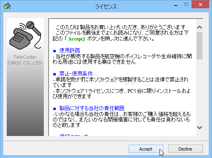Image resolution: width=212 pixels, height=158 pixels.
Task: Click the scrollbar down arrow
Action: click(199, 127)
